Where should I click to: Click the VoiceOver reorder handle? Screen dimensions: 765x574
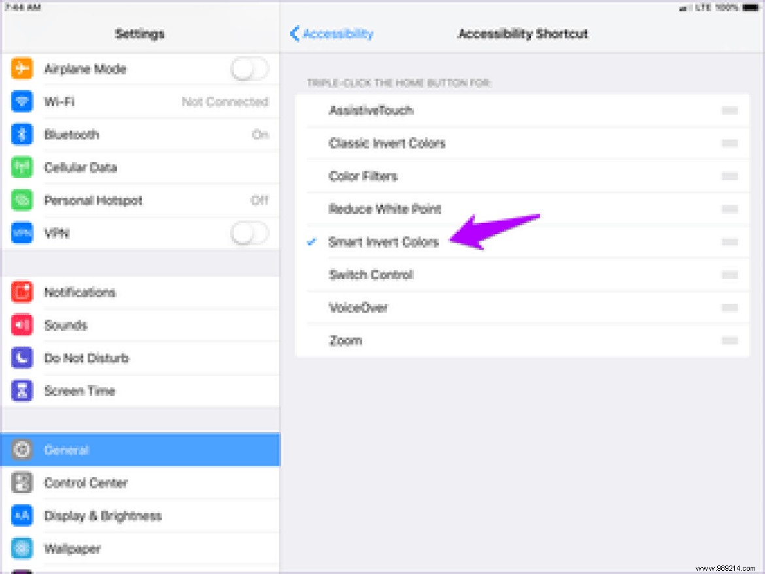coord(729,307)
